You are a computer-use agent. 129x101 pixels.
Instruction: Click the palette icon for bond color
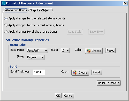click(75, 73)
